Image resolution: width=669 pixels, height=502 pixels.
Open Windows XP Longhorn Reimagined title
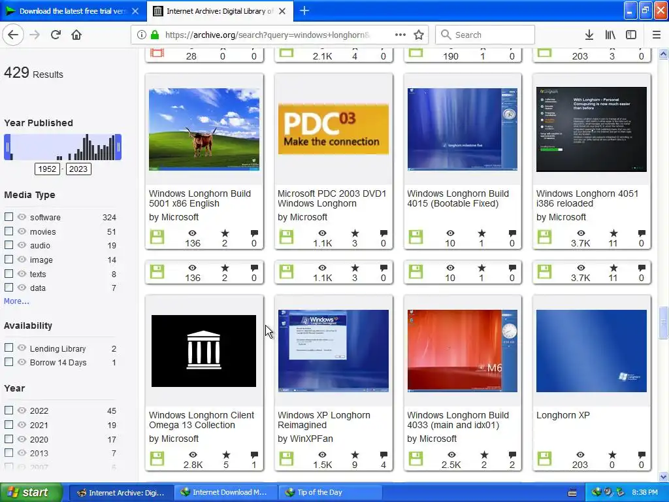[324, 420]
